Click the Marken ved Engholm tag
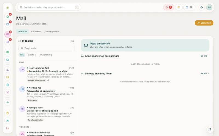This screenshot has width=219, height=136. pyautogui.click(x=37, y=80)
